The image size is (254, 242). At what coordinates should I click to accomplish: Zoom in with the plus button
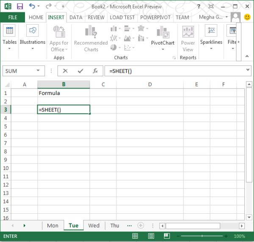point(226,236)
